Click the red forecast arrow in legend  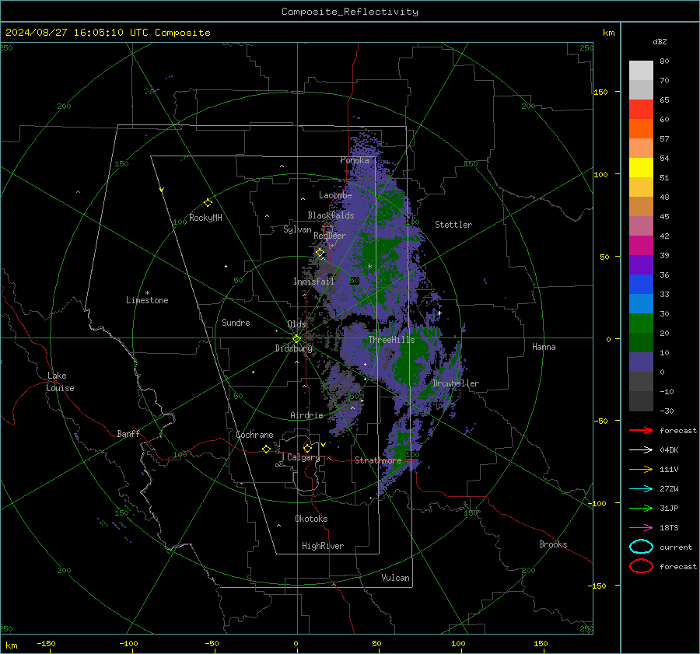pos(641,430)
